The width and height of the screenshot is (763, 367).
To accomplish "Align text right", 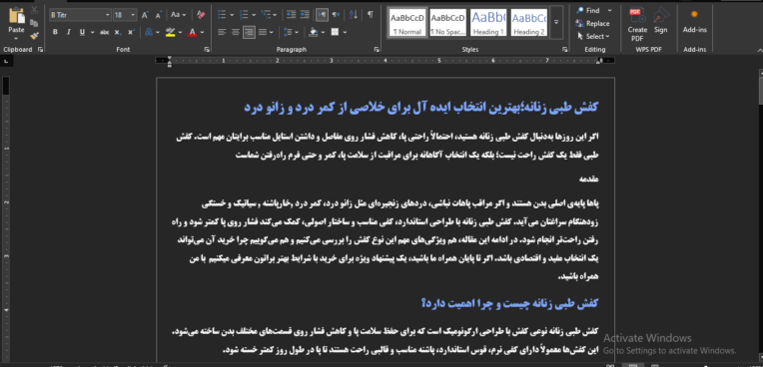I will (249, 33).
